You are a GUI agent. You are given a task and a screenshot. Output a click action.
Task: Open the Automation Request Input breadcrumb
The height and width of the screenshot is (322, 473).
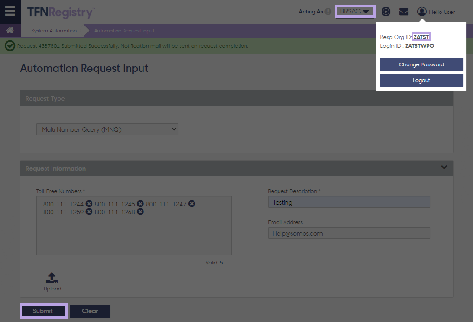124,31
